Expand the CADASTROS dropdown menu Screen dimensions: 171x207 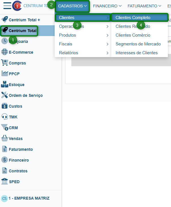pyautogui.click(x=72, y=6)
